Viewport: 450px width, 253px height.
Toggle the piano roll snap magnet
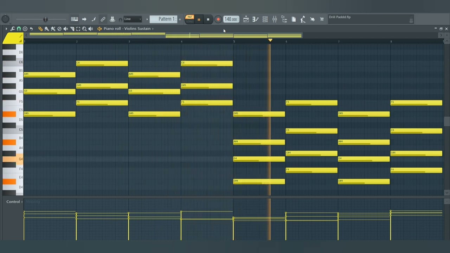click(19, 29)
